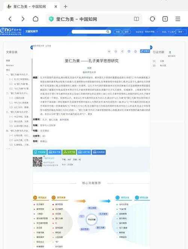188x249 pixels.
Task: Click the green PDF download button
Action: point(69,152)
